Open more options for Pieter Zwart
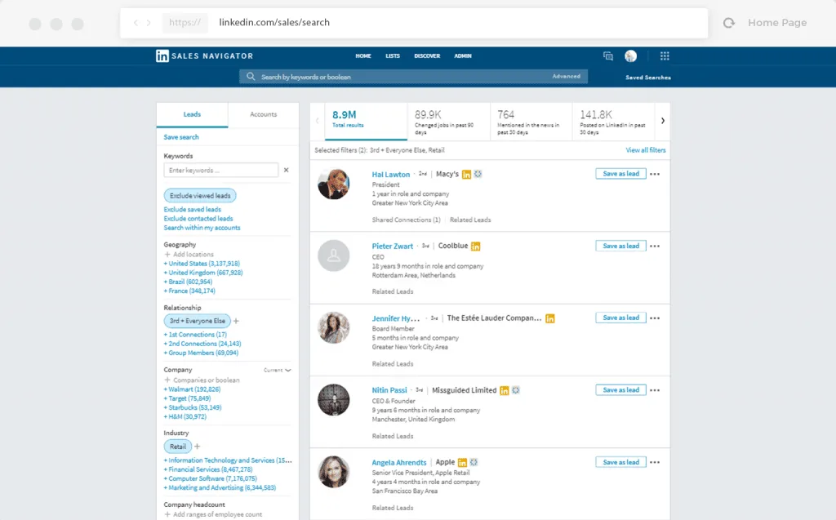The height and width of the screenshot is (520, 836). point(655,246)
